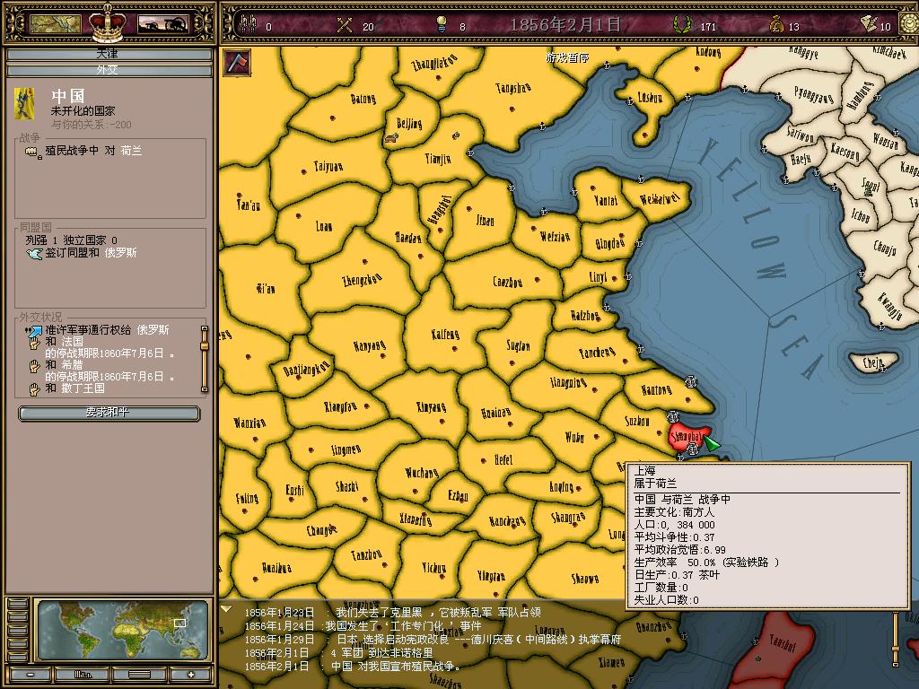This screenshot has height=689, width=919.
Task: Click the 游戏暂停 paused label
Action: [567, 57]
